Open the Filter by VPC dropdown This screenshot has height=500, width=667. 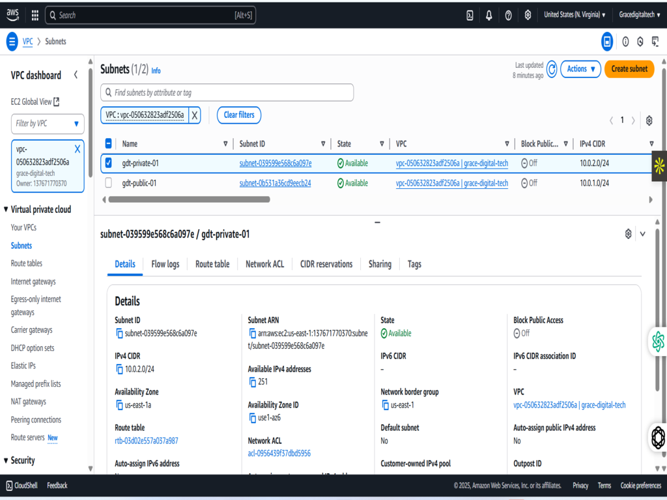click(48, 124)
